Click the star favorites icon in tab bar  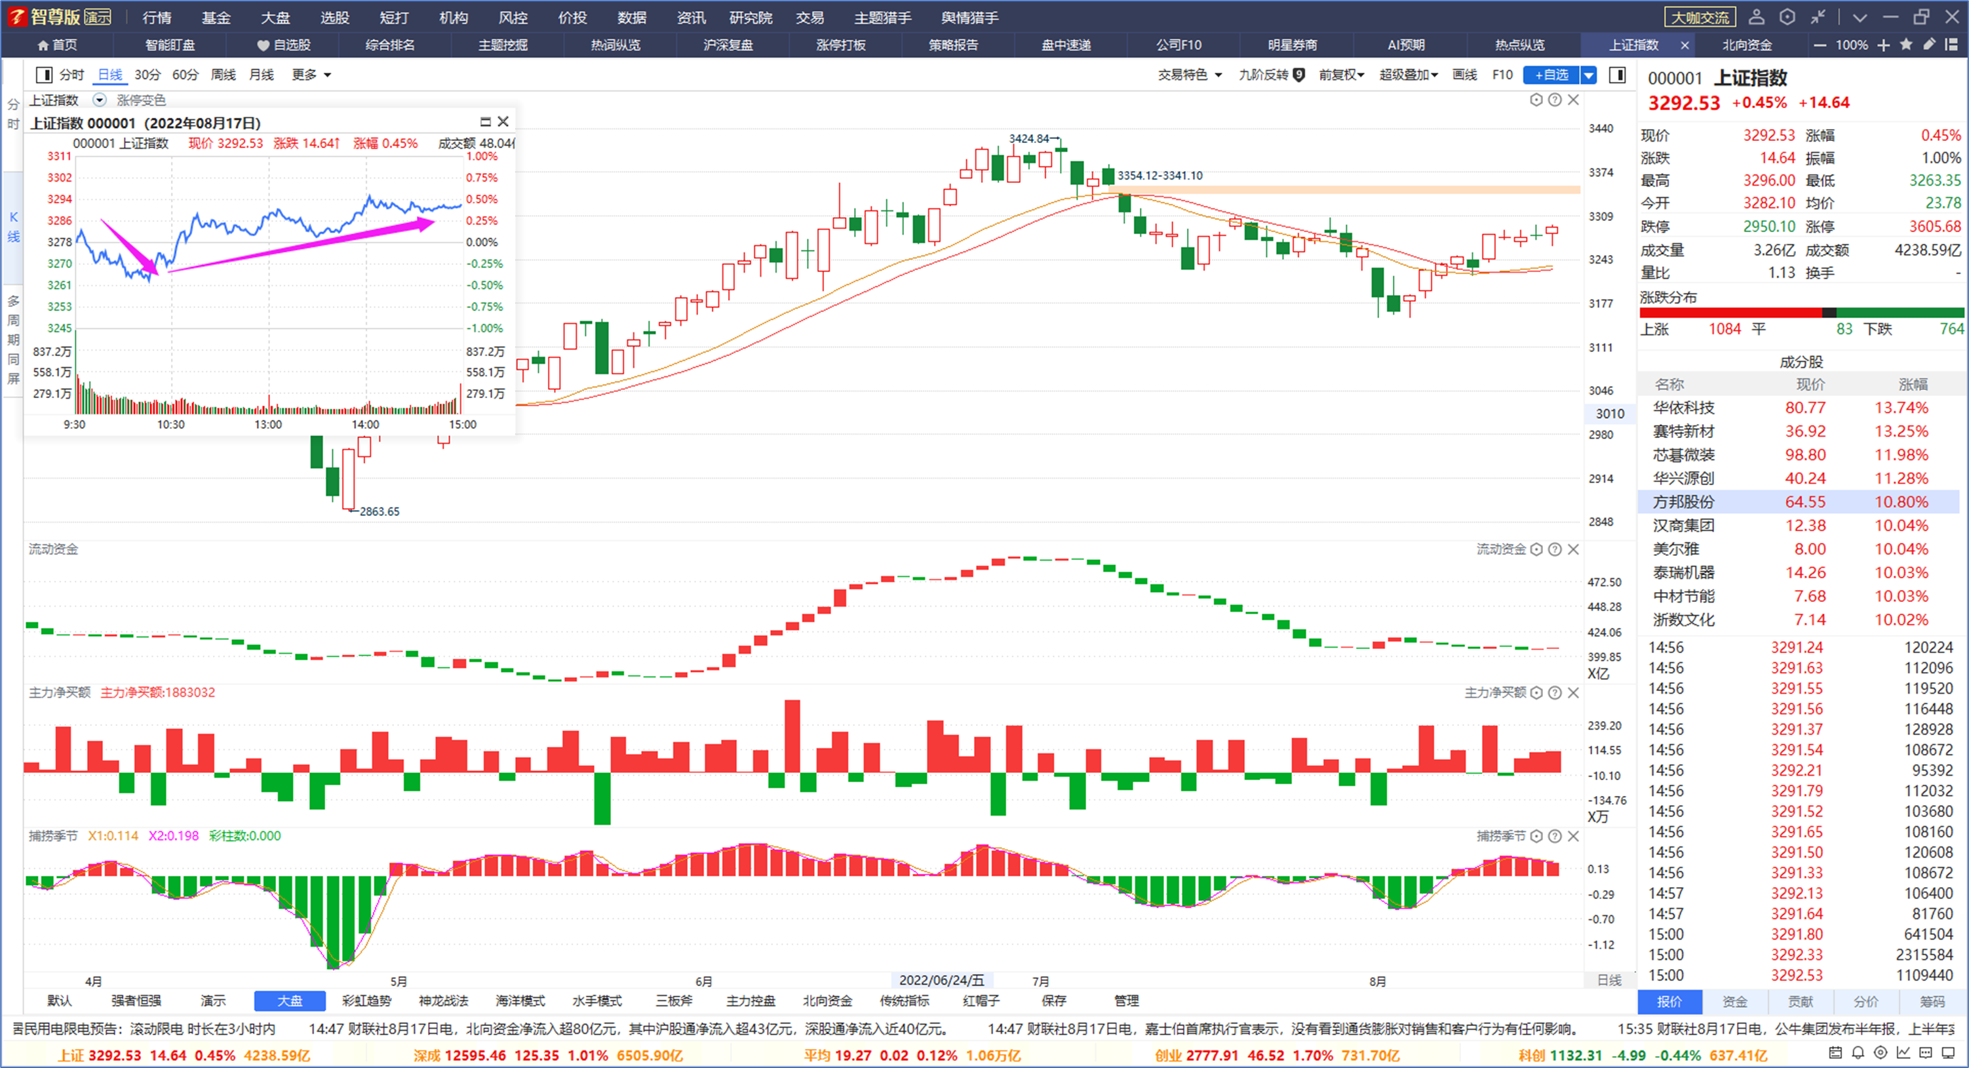[x=1905, y=45]
